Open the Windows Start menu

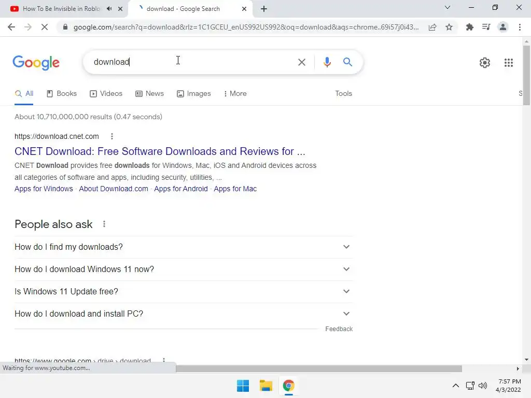click(243, 386)
